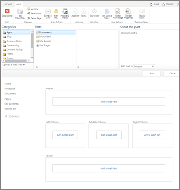This screenshot has height=190, width=180.
Task: Select the Forms category
Action: [8, 58]
